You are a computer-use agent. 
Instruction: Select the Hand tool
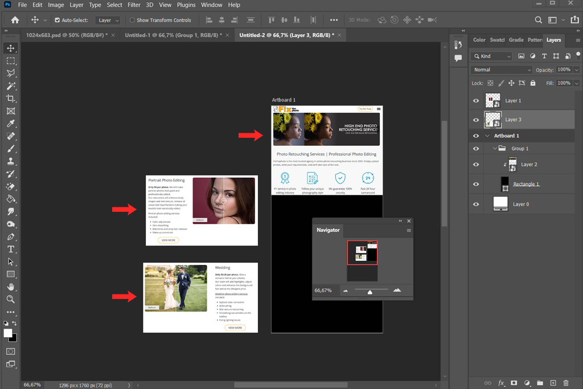(x=11, y=286)
